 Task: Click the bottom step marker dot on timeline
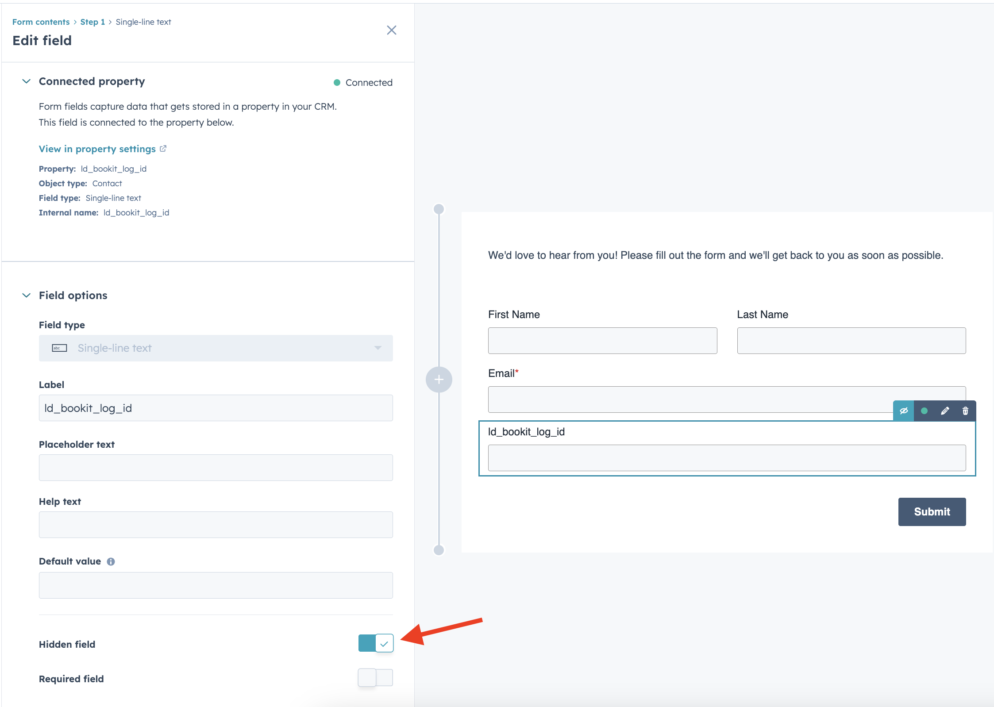coord(439,550)
